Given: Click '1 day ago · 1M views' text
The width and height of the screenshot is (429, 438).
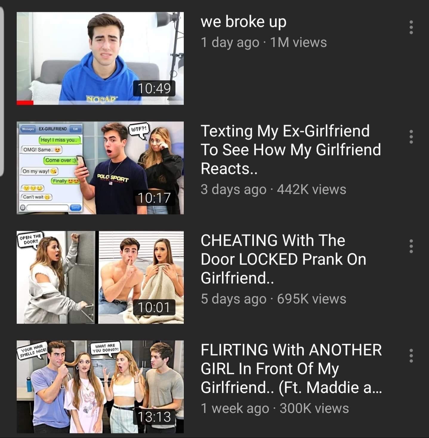Looking at the screenshot, I should click(264, 43).
